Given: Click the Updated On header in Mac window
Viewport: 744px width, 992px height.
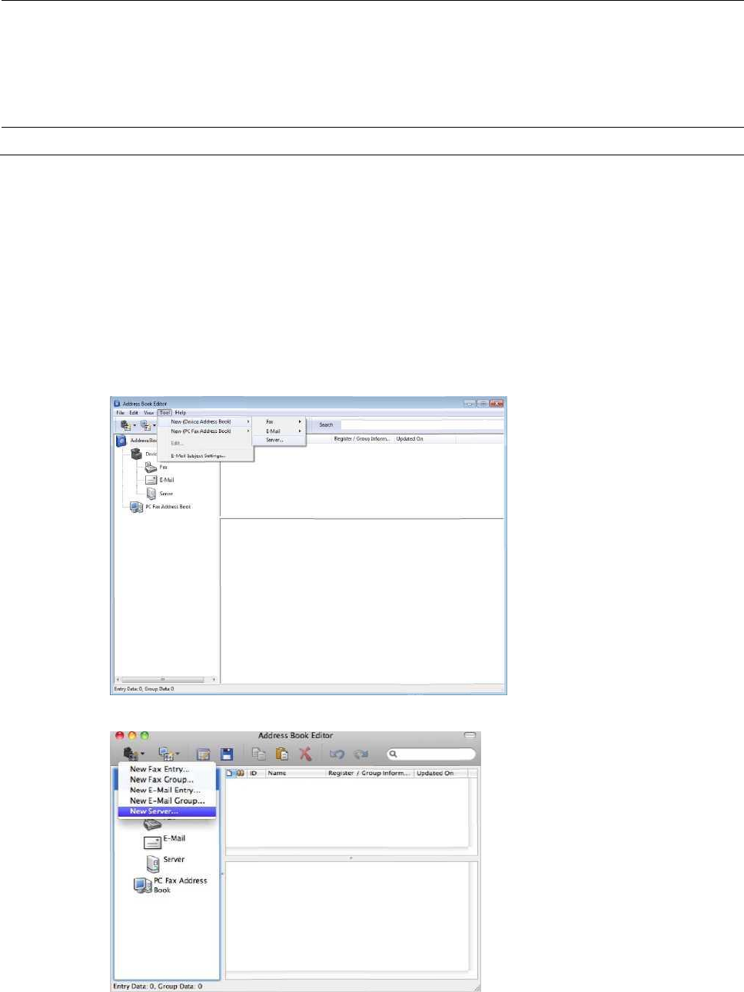Looking at the screenshot, I should (x=441, y=773).
